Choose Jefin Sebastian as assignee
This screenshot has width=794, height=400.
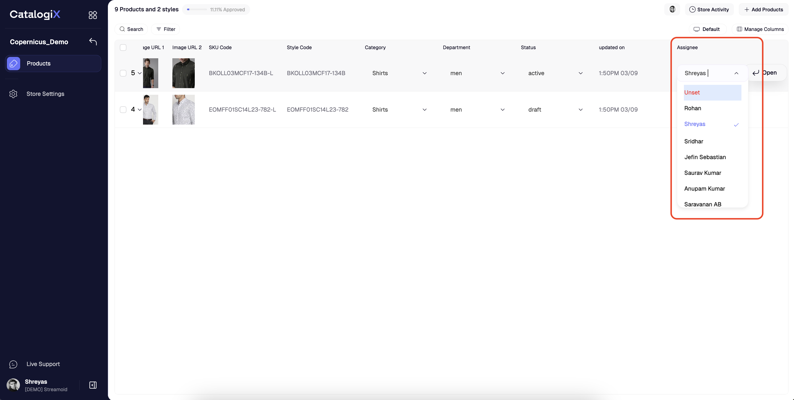coord(705,157)
